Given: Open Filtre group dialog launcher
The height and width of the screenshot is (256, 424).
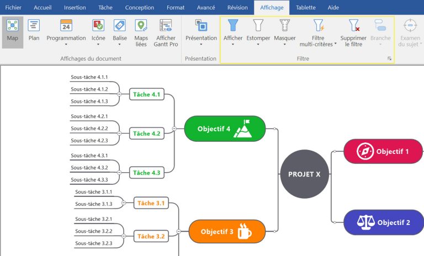Looking at the screenshot, I should coord(389,58).
